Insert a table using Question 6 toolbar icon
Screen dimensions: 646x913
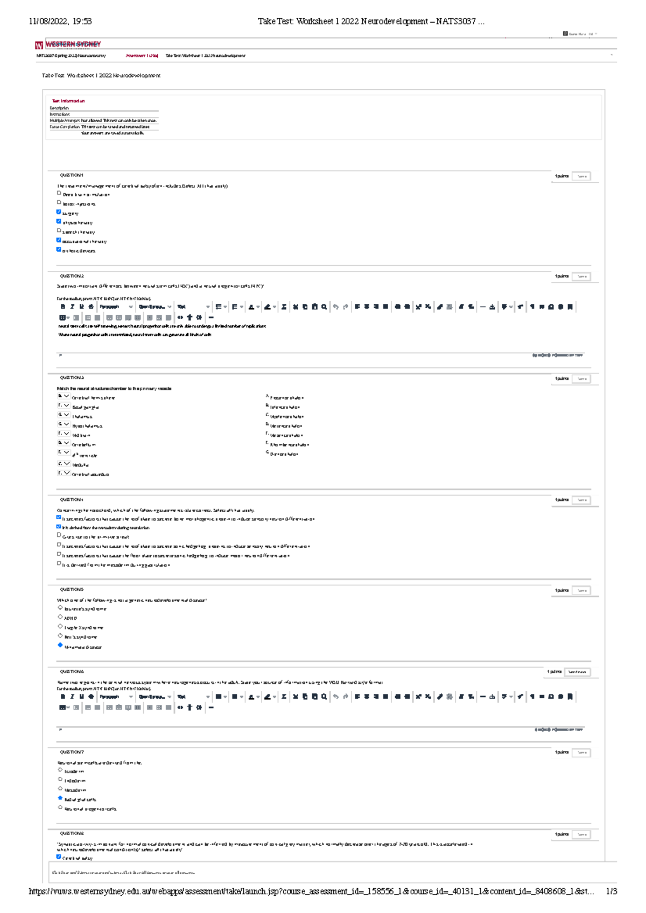(62, 709)
